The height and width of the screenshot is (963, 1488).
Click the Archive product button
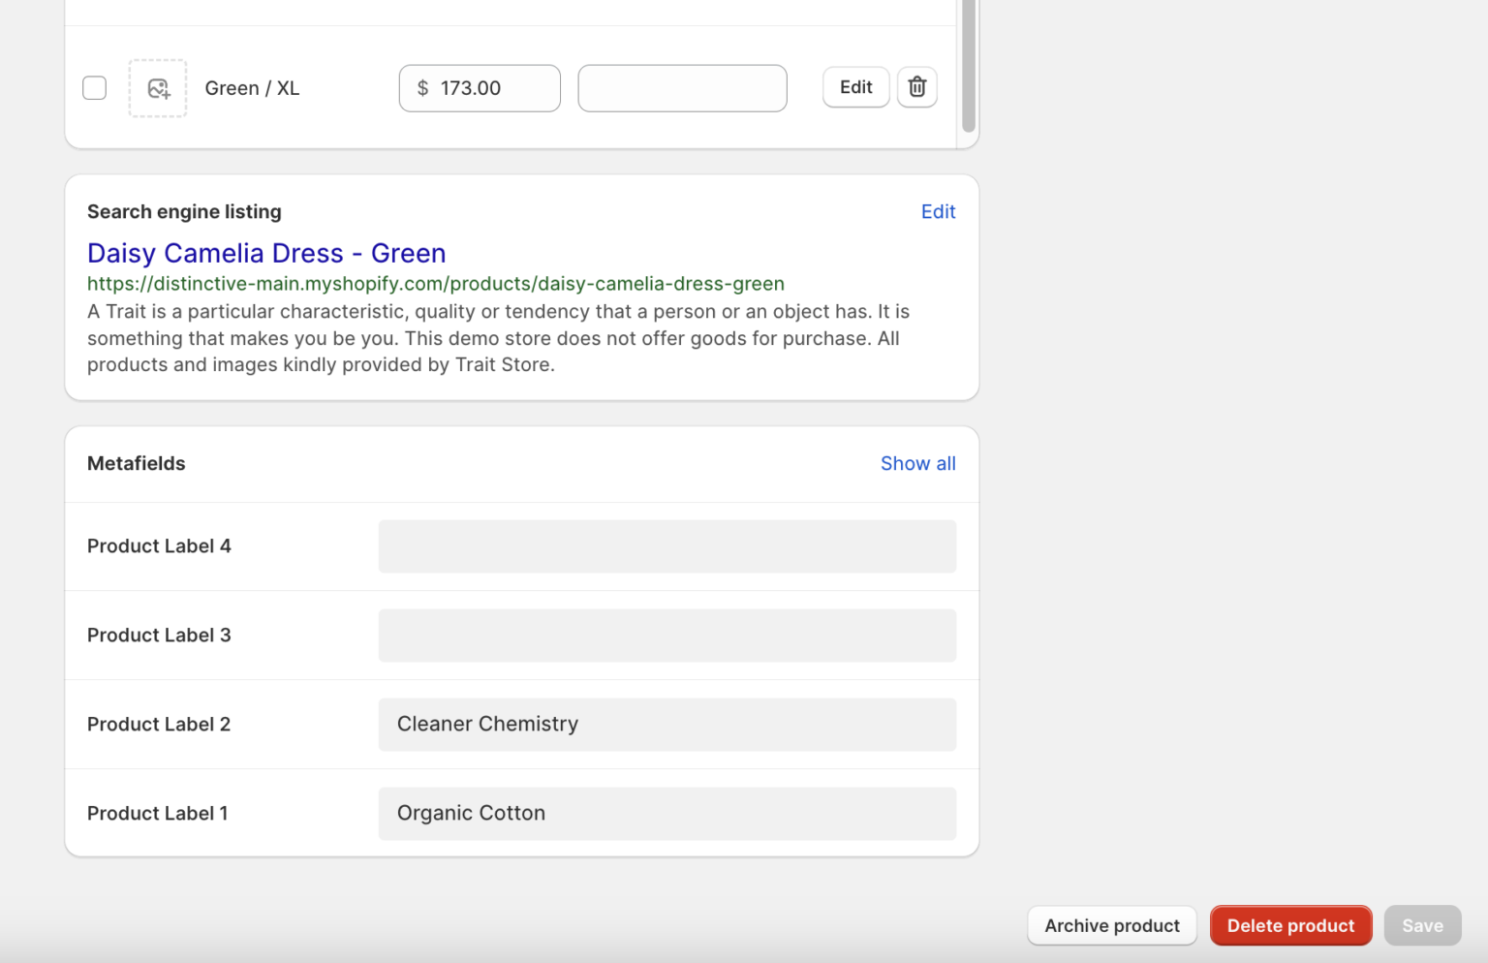[1111, 925]
